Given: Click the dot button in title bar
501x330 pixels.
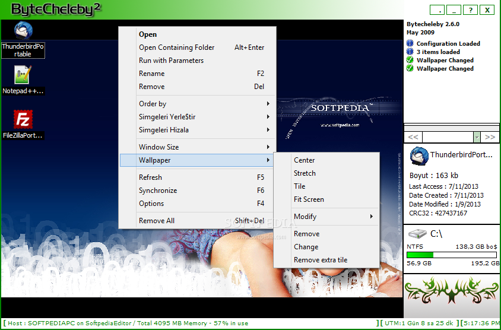Looking at the screenshot, I should (x=437, y=10).
